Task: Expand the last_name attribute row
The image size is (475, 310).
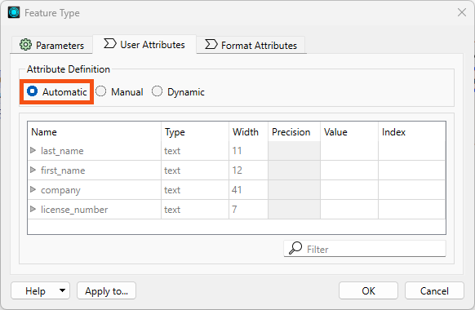Action: point(33,150)
